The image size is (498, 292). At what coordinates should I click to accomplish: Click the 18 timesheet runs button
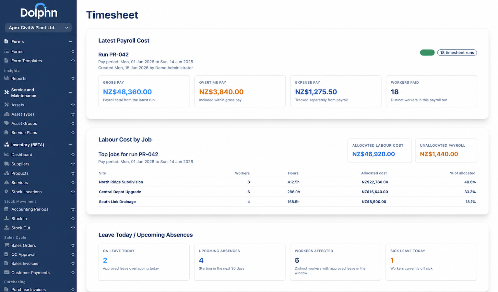point(457,53)
